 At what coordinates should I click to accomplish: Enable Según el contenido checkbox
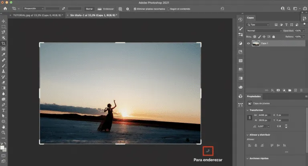point(168,9)
